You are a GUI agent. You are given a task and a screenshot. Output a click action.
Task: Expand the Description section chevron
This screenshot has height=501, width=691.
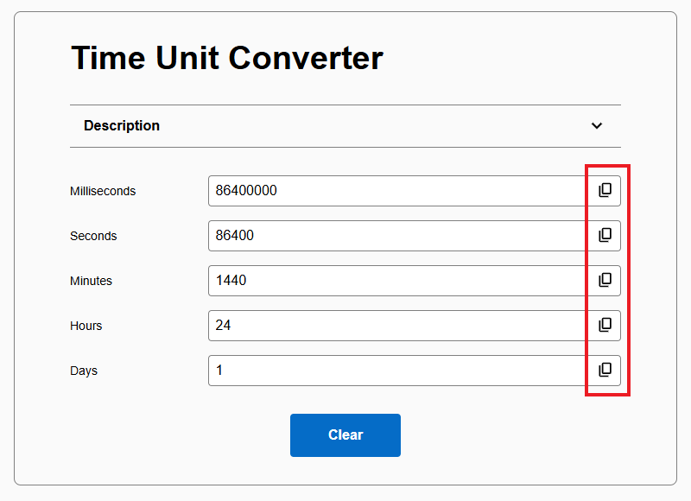coord(596,126)
